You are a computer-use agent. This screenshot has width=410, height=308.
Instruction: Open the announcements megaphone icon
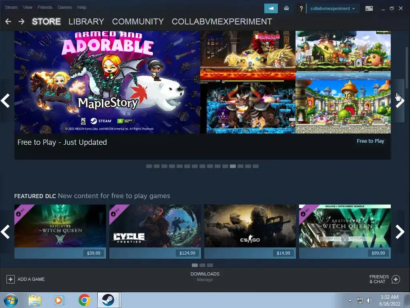271,8
